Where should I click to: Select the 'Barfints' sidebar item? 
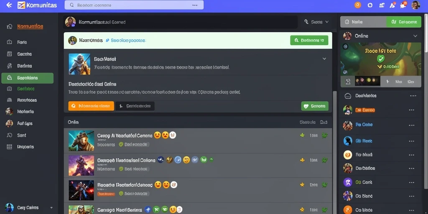coord(24,66)
